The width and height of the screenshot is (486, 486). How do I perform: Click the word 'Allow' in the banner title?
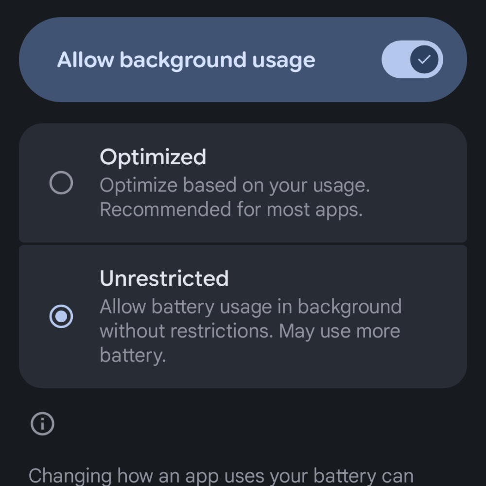pyautogui.click(x=85, y=60)
